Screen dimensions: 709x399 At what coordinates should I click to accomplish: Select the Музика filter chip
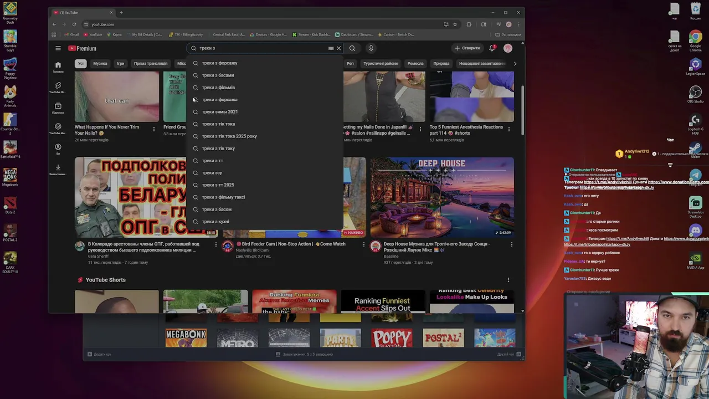(x=100, y=63)
